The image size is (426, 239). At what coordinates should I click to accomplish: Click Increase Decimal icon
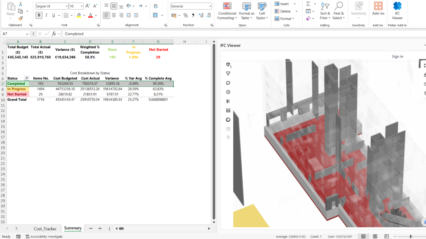tap(201, 15)
